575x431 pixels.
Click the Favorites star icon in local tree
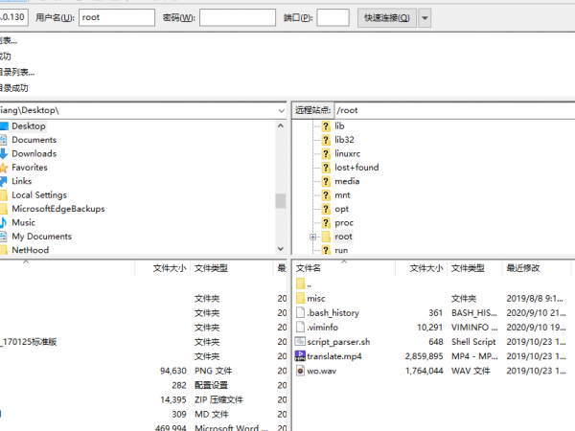point(3,167)
